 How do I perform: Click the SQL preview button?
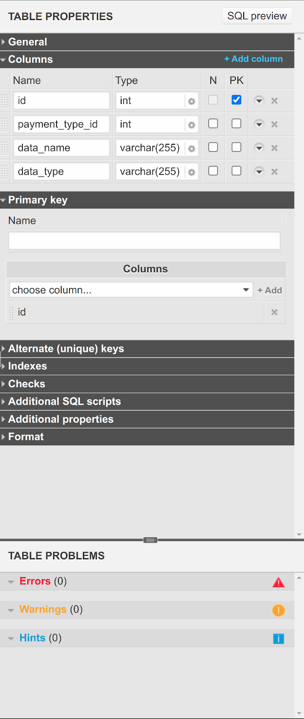point(257,16)
